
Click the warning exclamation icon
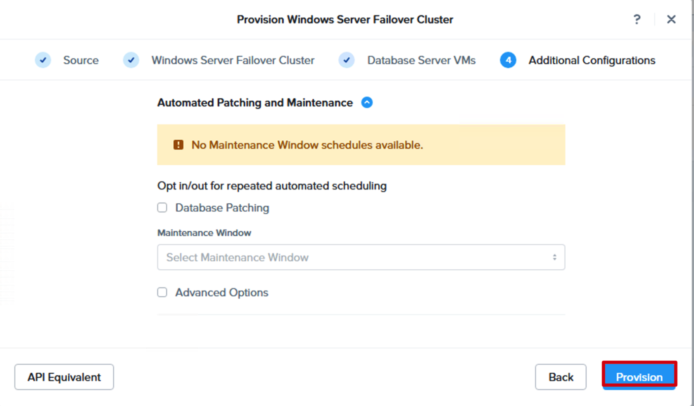click(x=178, y=145)
